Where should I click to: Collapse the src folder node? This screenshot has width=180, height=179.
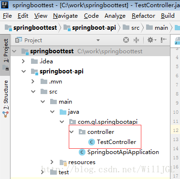(x=33, y=92)
